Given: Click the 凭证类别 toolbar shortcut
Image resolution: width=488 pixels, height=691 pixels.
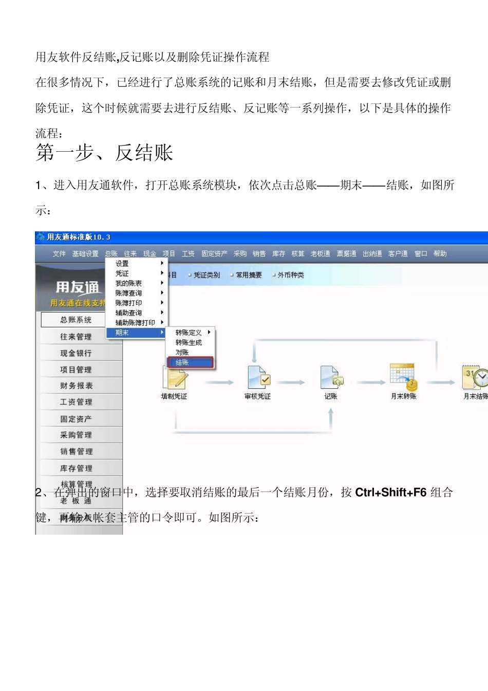Looking at the screenshot, I should [x=204, y=275].
